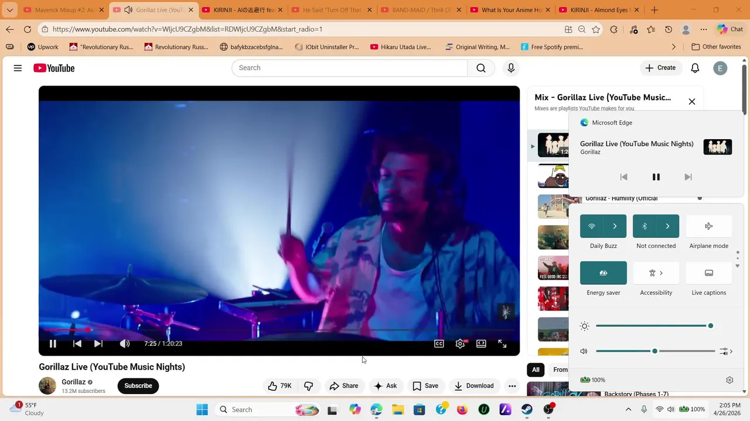Skip to previous video in player
This screenshot has height=421, width=750.
point(77,344)
